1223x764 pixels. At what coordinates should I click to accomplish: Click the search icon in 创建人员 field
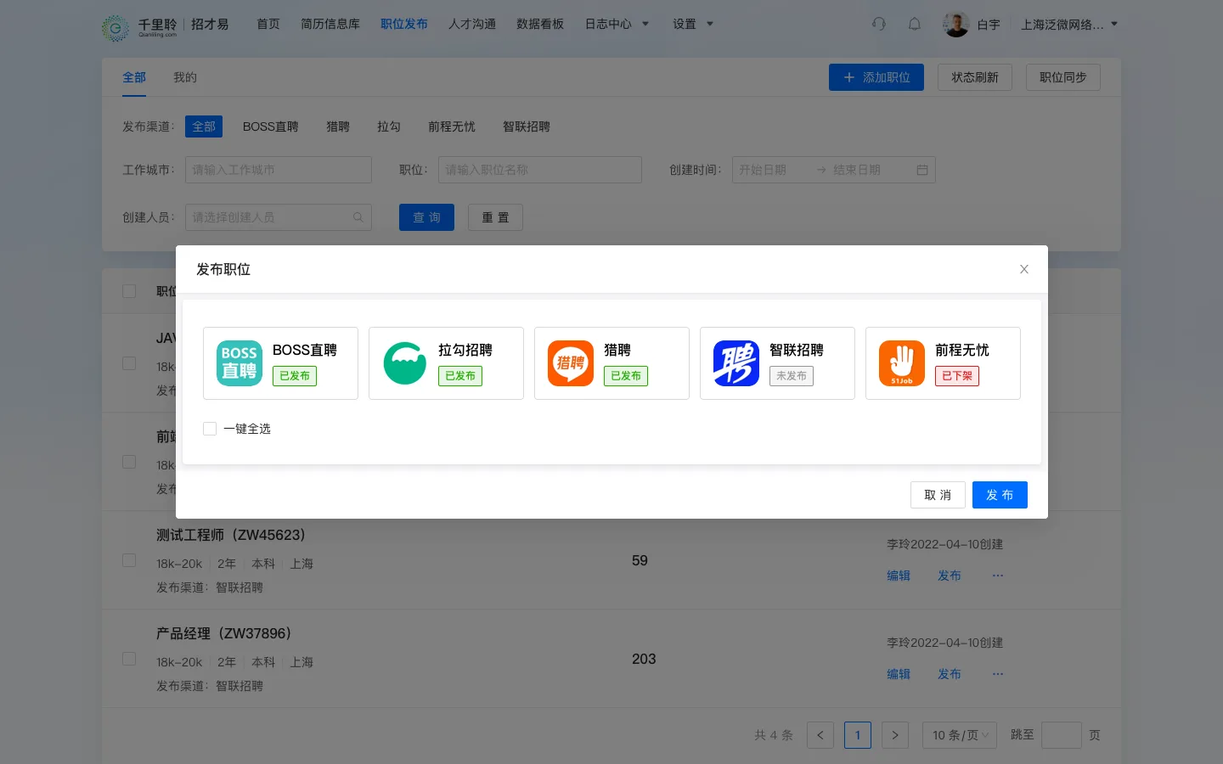point(358,217)
